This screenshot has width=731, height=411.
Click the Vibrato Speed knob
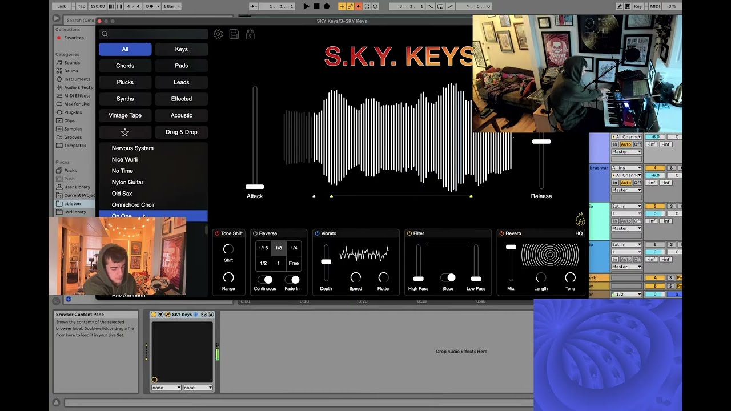point(356,277)
